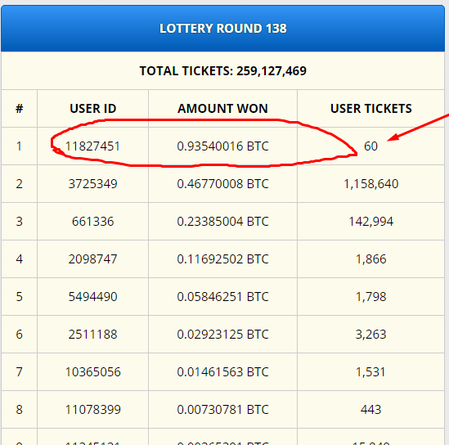Select user ID 2098747
Image resolution: width=449 pixels, height=445 pixels.
[x=92, y=259]
